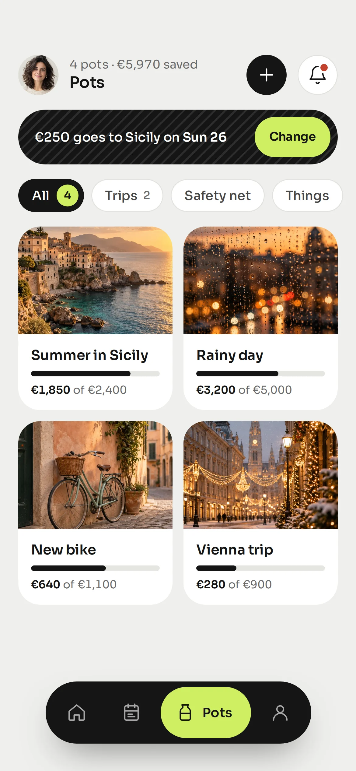This screenshot has width=356, height=771.
Task: Go to Home via house icon
Action: tap(77, 713)
